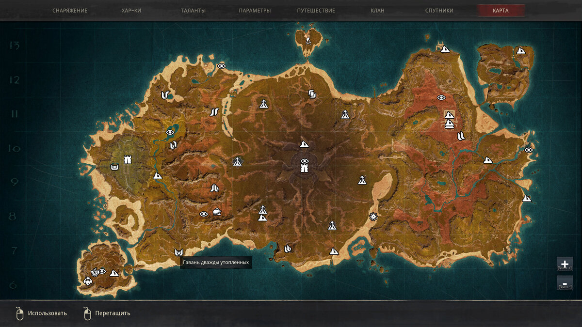The width and height of the screenshot is (582, 327).
Task: Select the ruins marker beside the northwest lagoon
Action: click(x=166, y=94)
